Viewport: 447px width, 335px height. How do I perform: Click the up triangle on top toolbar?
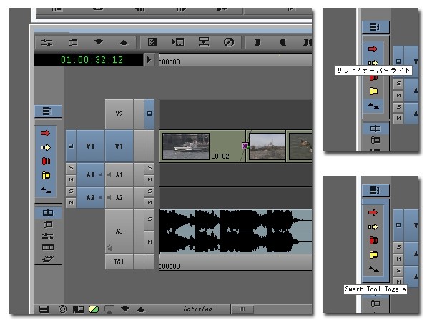point(124,43)
